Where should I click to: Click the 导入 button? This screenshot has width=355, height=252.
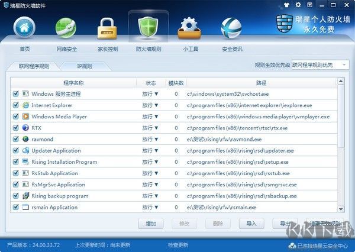click(x=251, y=224)
